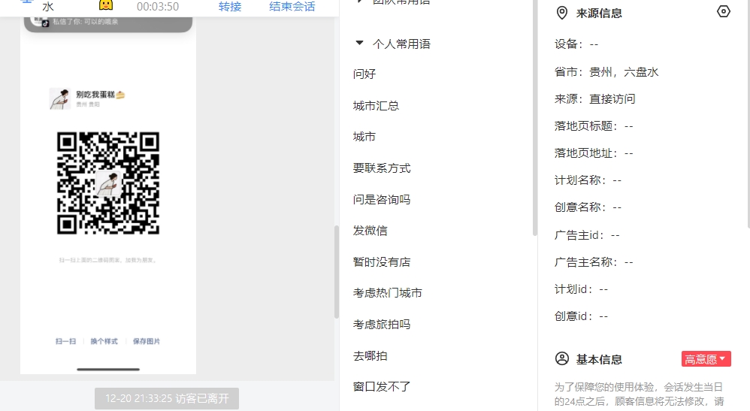Select the 城市 quick phrase
The height and width of the screenshot is (411, 750).
(364, 137)
